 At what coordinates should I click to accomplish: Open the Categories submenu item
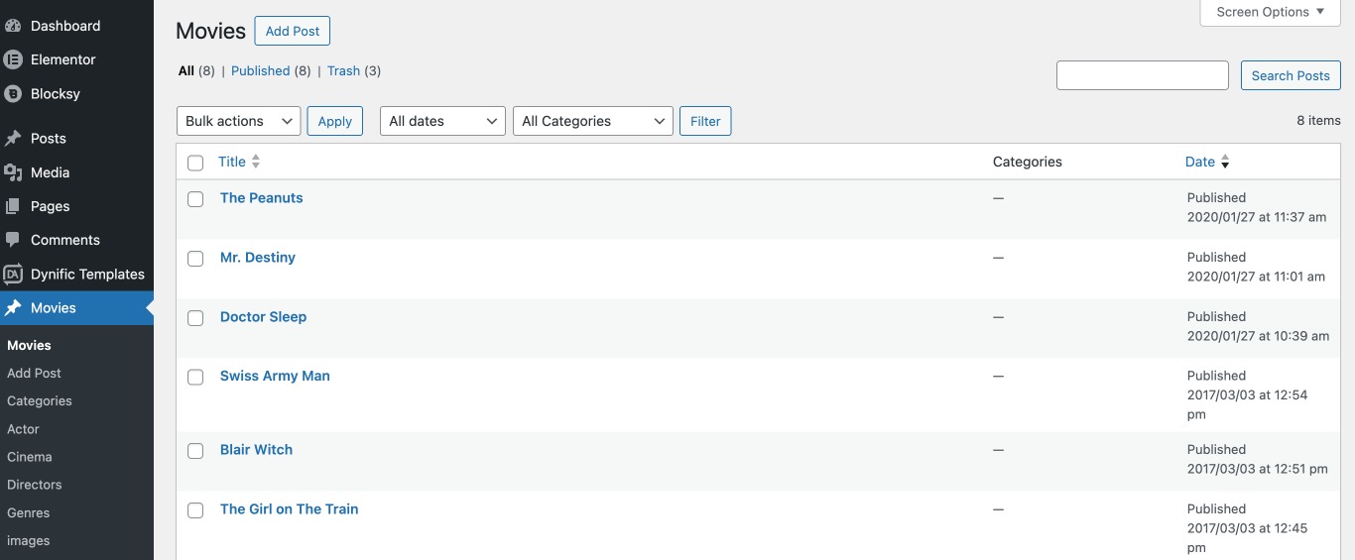tap(40, 400)
